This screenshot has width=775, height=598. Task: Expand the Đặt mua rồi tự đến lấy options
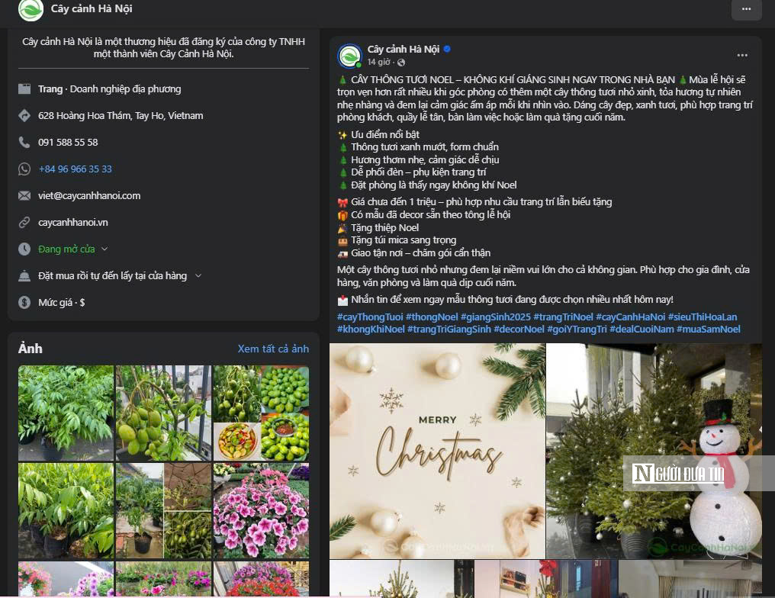point(120,276)
